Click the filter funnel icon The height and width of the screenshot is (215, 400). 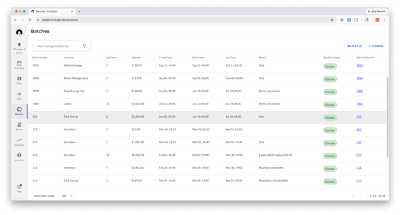pos(84,46)
